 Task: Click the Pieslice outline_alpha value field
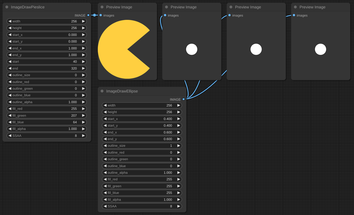47,102
